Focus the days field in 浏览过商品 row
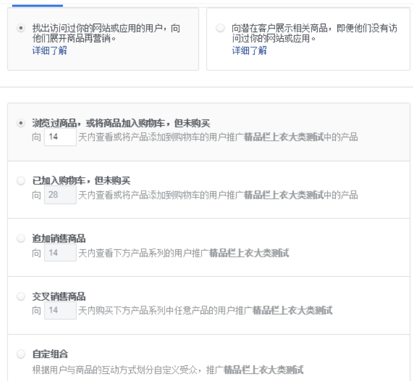This screenshot has width=413, height=381. point(60,137)
